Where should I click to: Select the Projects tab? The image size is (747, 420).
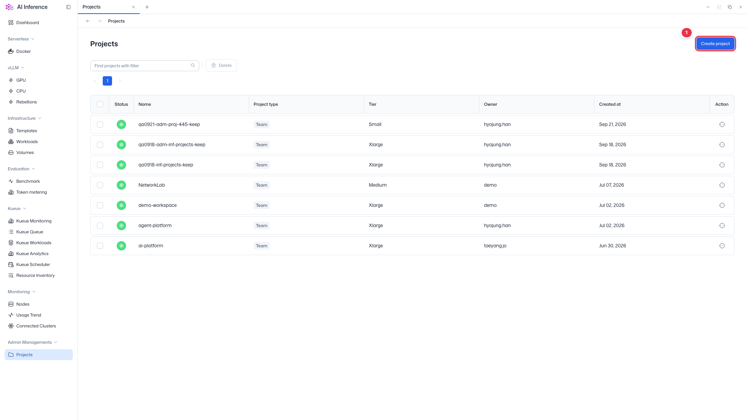[109, 7]
